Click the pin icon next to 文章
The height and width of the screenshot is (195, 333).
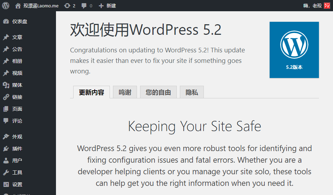[x=6, y=37]
